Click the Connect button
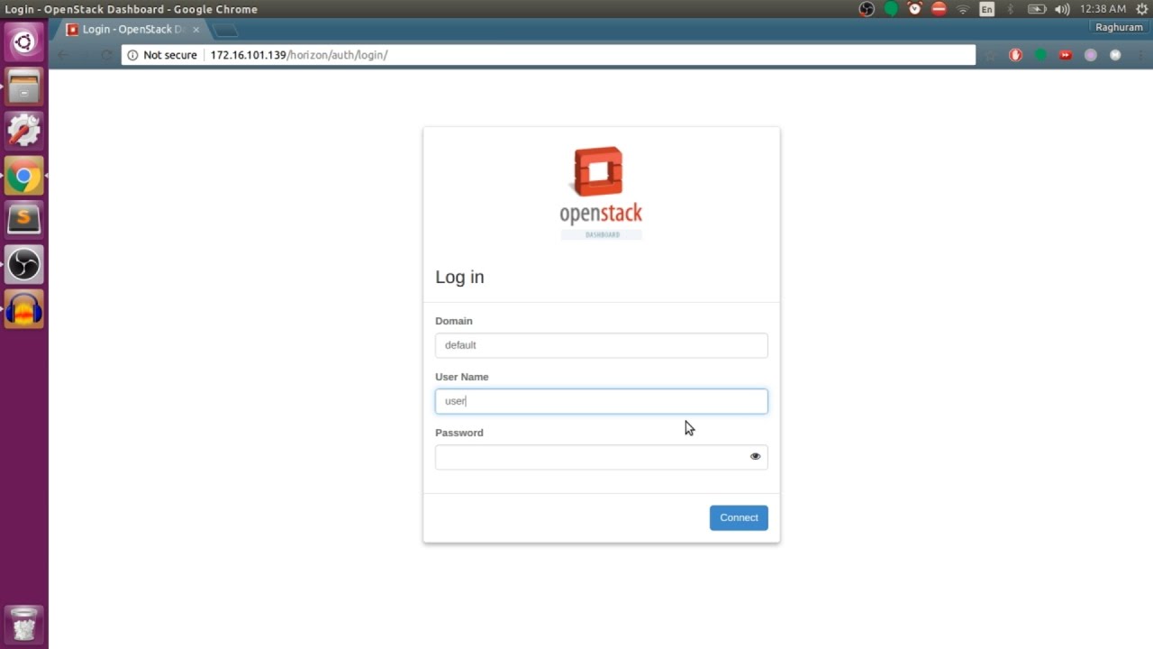 point(739,517)
